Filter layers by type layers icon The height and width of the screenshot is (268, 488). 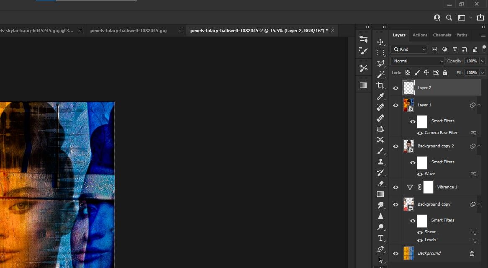455,49
